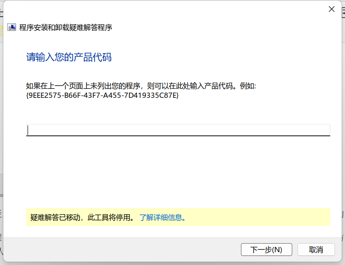This screenshot has width=345, height=265.
Task: Click the heading 请输入您的产品代码
Action: [x=69, y=57]
